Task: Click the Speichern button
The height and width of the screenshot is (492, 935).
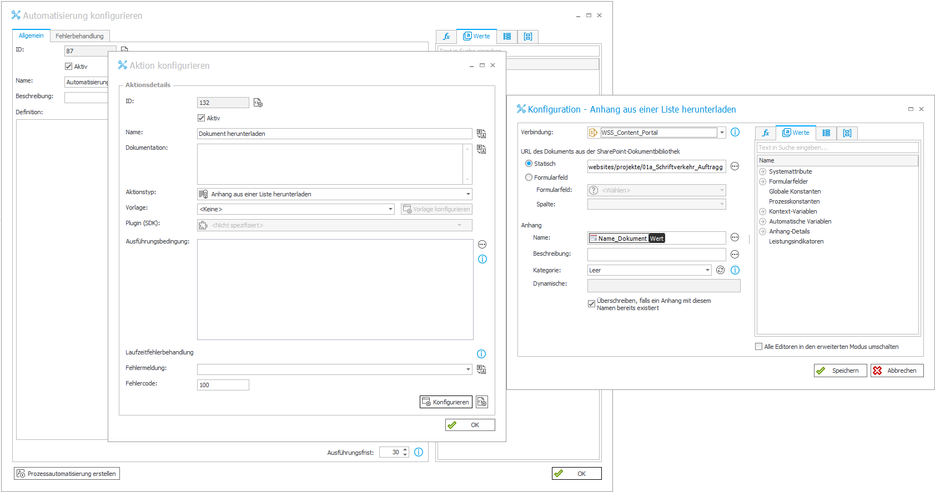Action: (840, 371)
